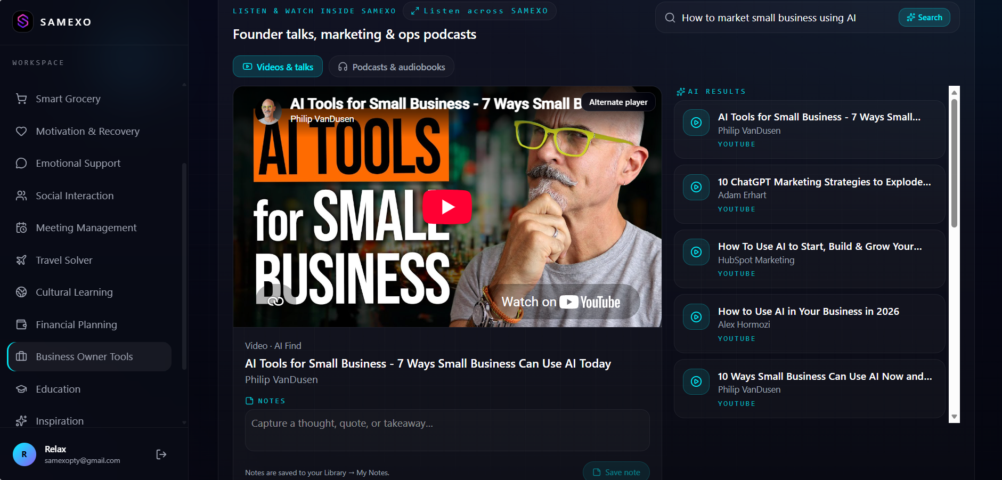This screenshot has width=1002, height=480.
Task: Switch to Videos & talks tab
Action: [x=278, y=67]
